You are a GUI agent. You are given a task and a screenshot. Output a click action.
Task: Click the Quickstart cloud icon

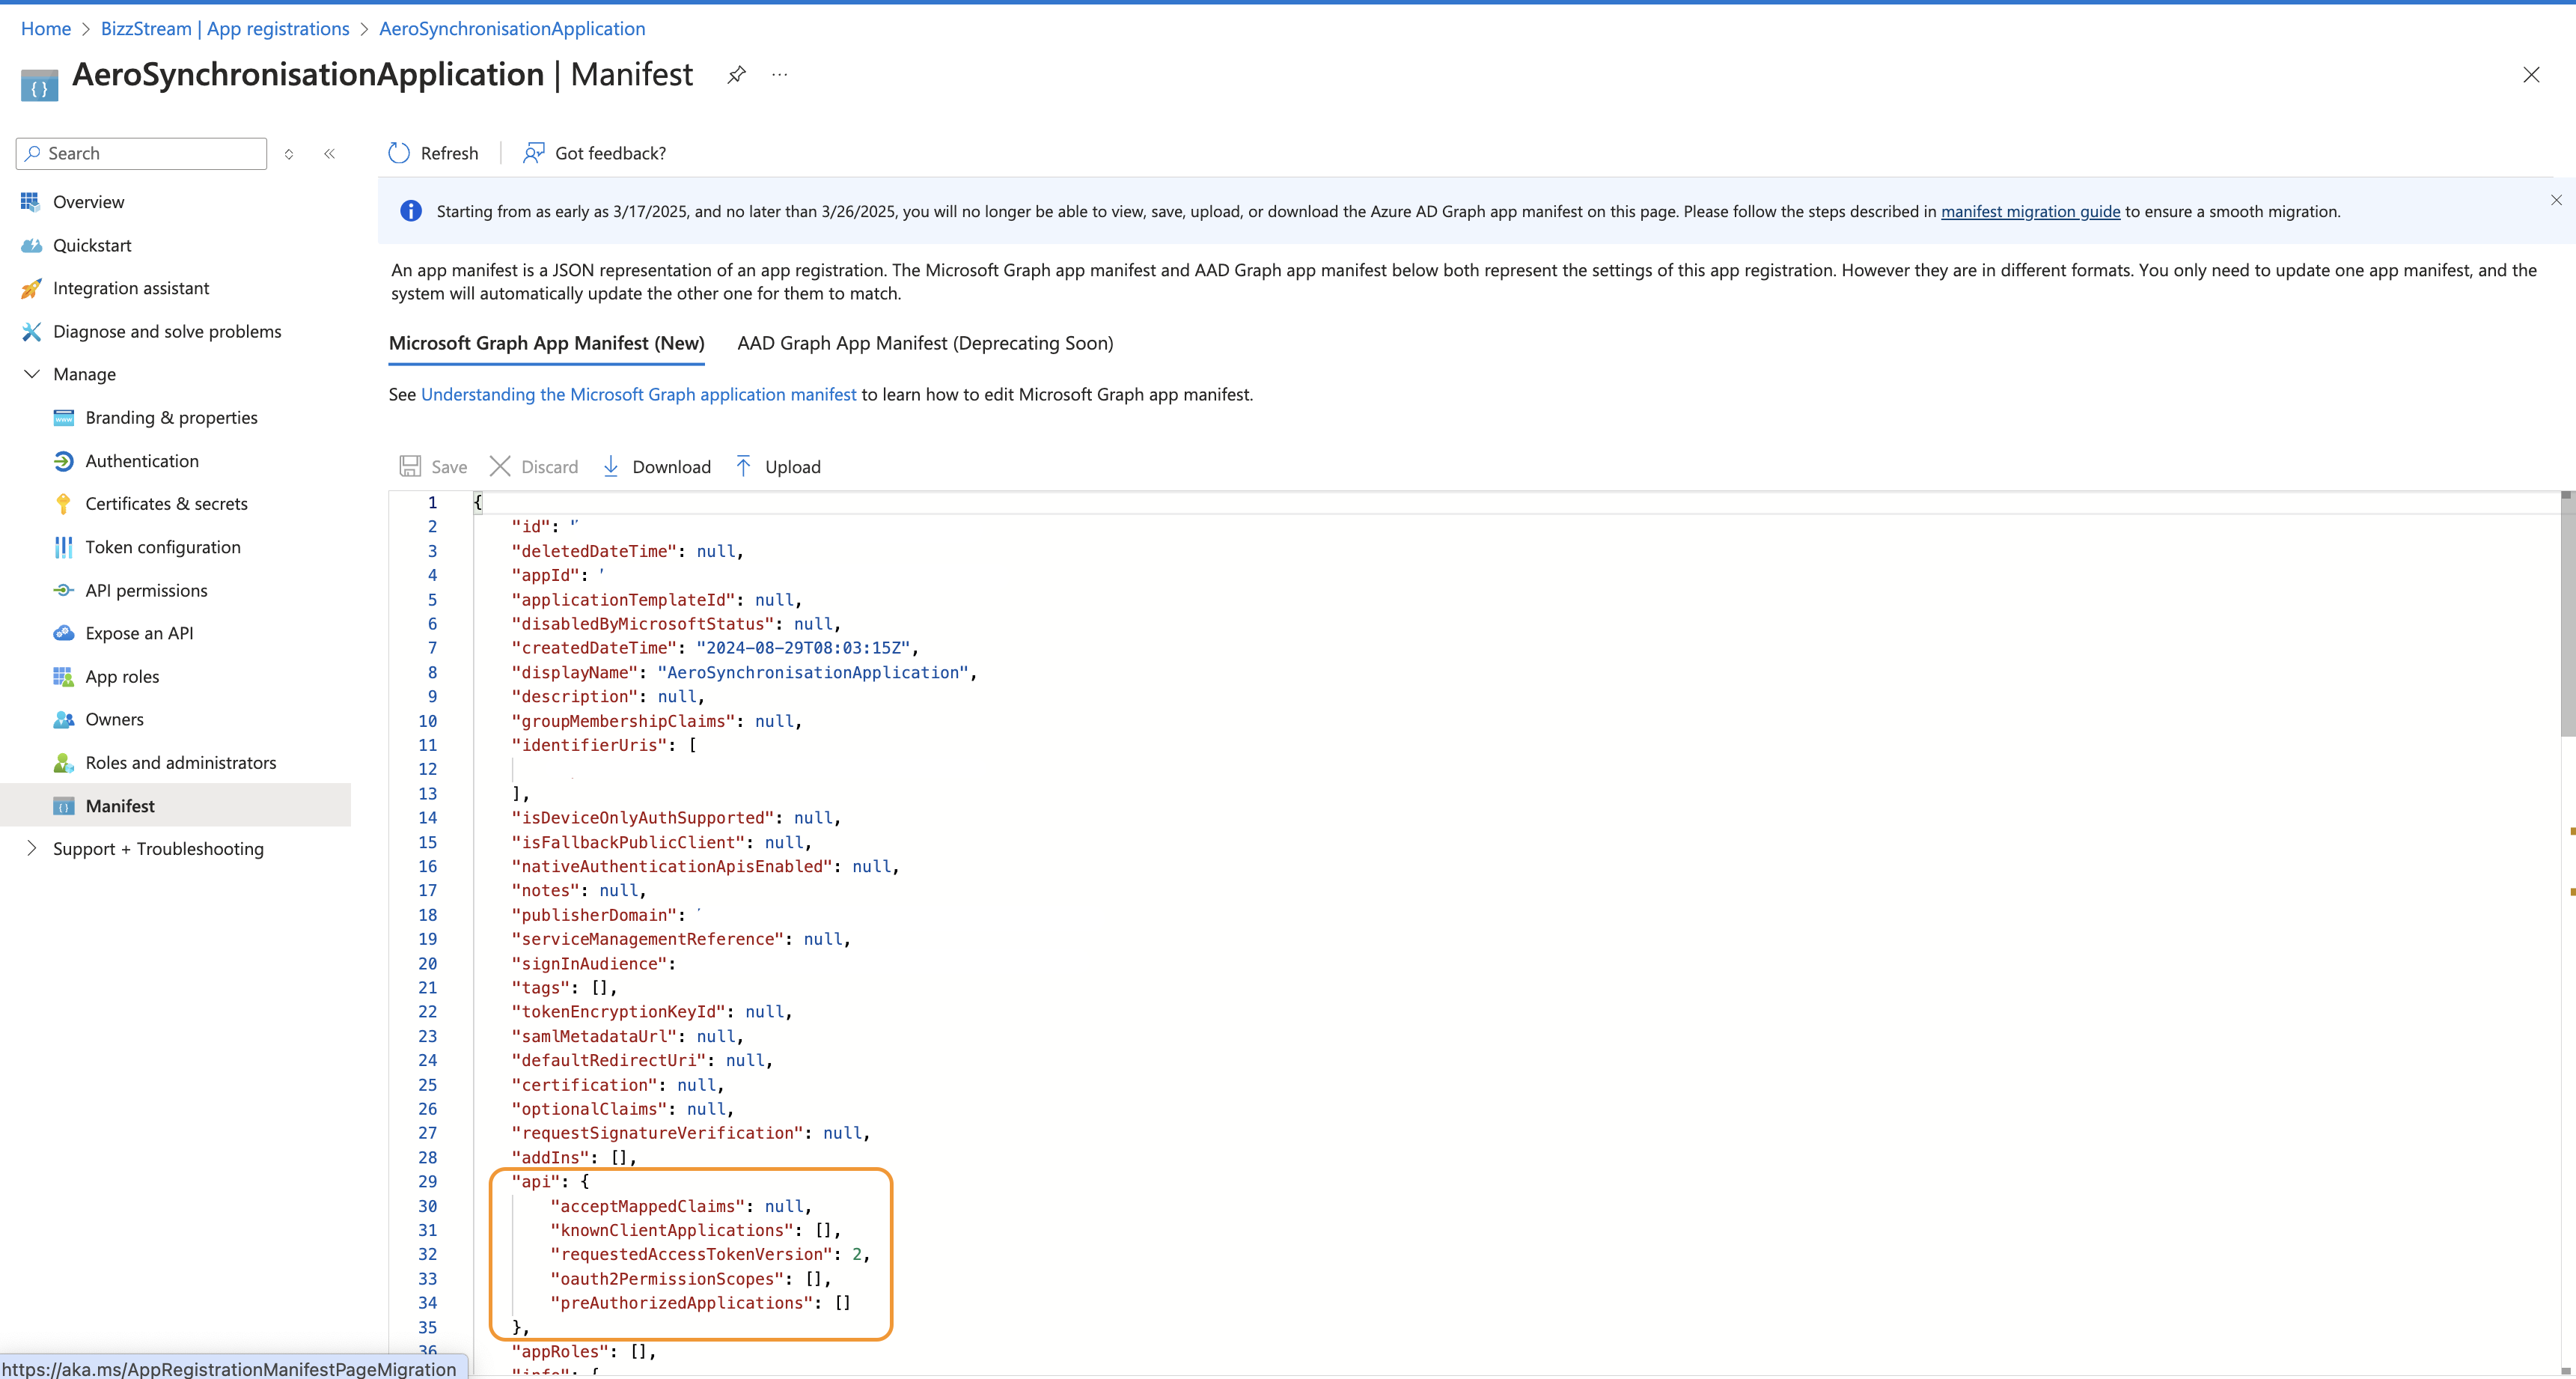[31, 245]
